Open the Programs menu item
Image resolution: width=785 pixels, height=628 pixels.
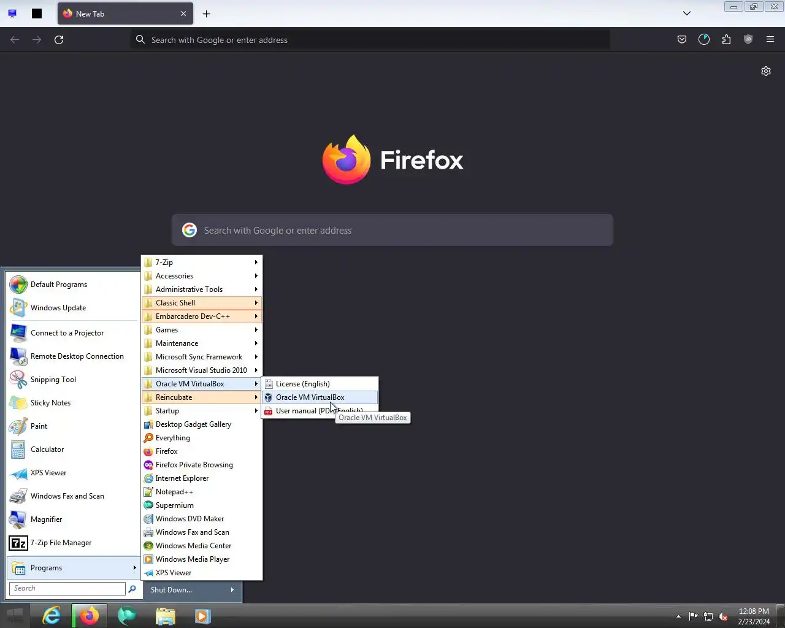[73, 568]
